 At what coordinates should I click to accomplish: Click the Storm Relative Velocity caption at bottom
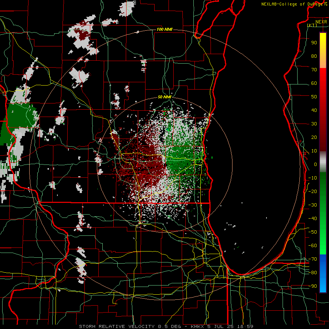point(166,326)
